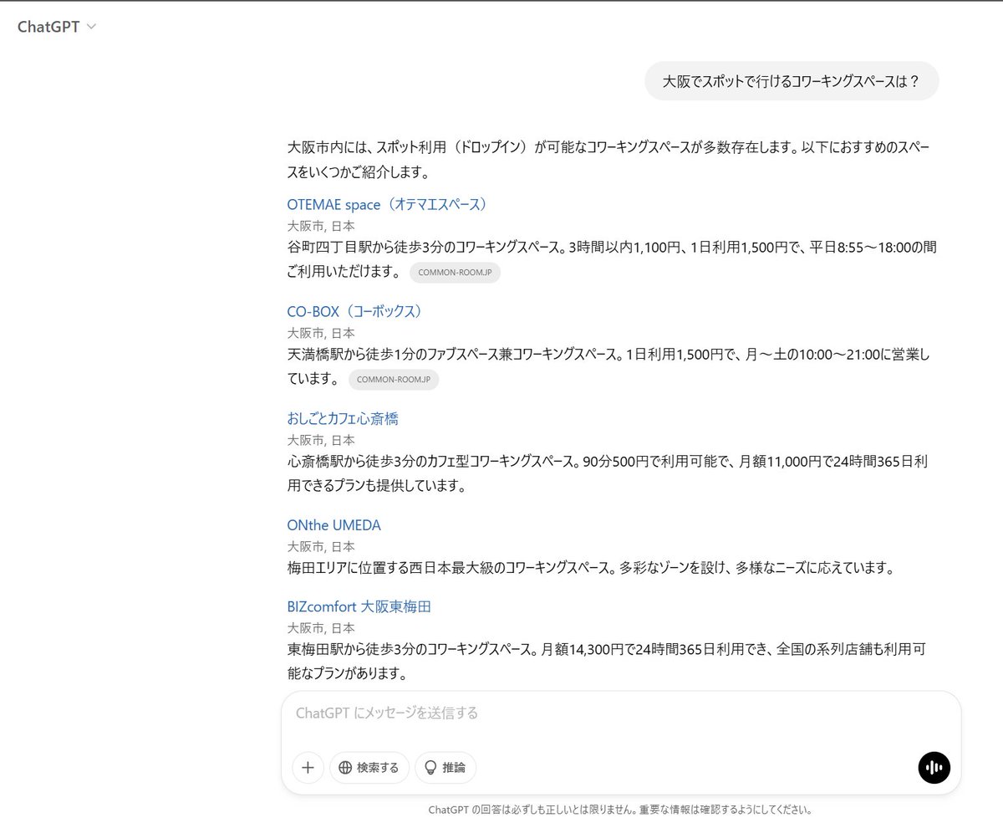Enable the 検索する web search toggle
Screen dimensions: 1003x818
tap(369, 767)
